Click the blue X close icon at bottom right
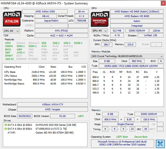This screenshot has width=166, height=149. (x=160, y=144)
